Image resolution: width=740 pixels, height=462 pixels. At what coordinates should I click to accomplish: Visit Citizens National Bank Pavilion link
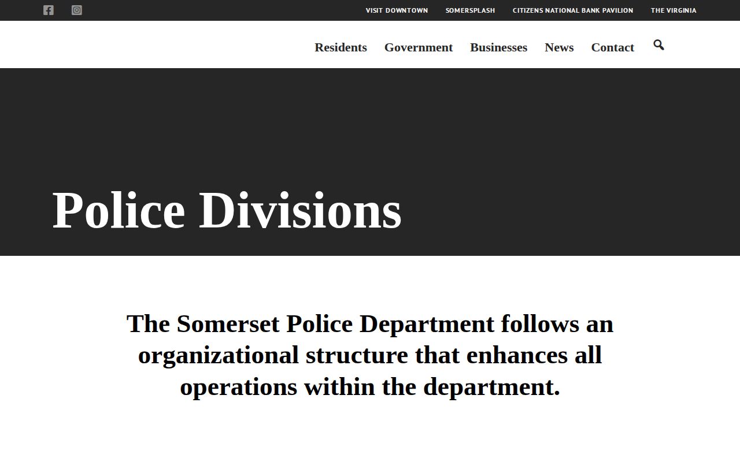[x=573, y=10]
